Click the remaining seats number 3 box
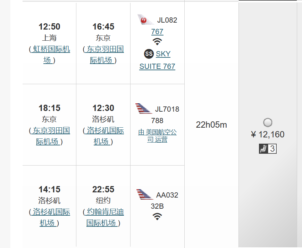The image size is (302, 248). [272, 149]
